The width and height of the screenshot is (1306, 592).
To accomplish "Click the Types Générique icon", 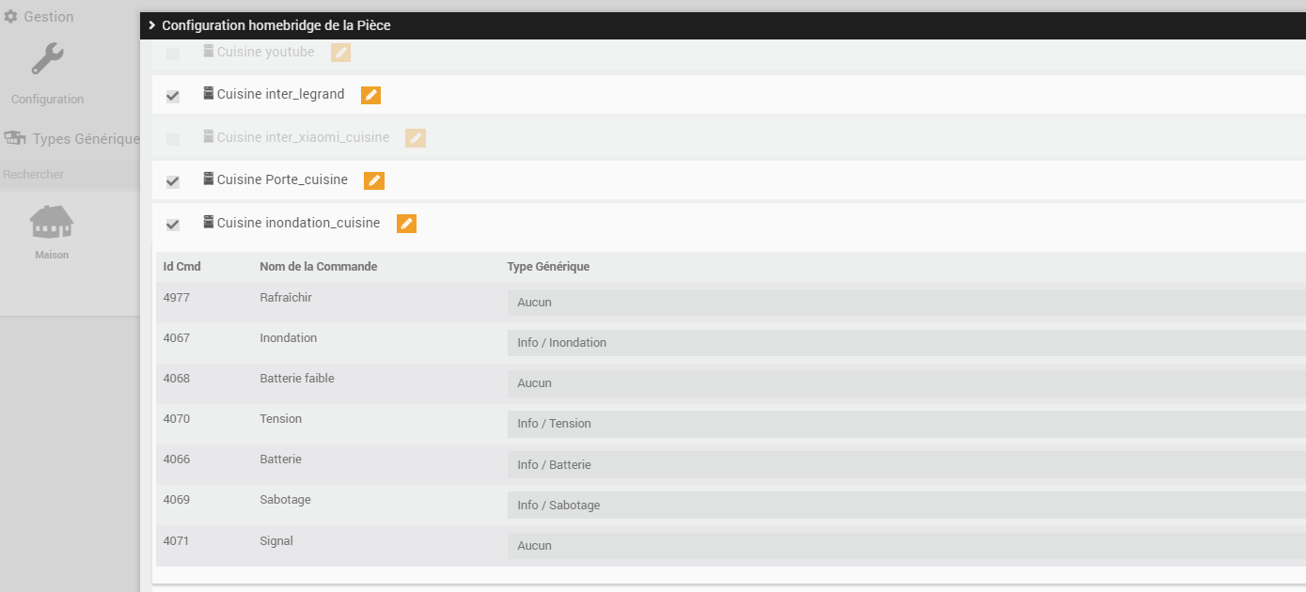I will point(14,138).
